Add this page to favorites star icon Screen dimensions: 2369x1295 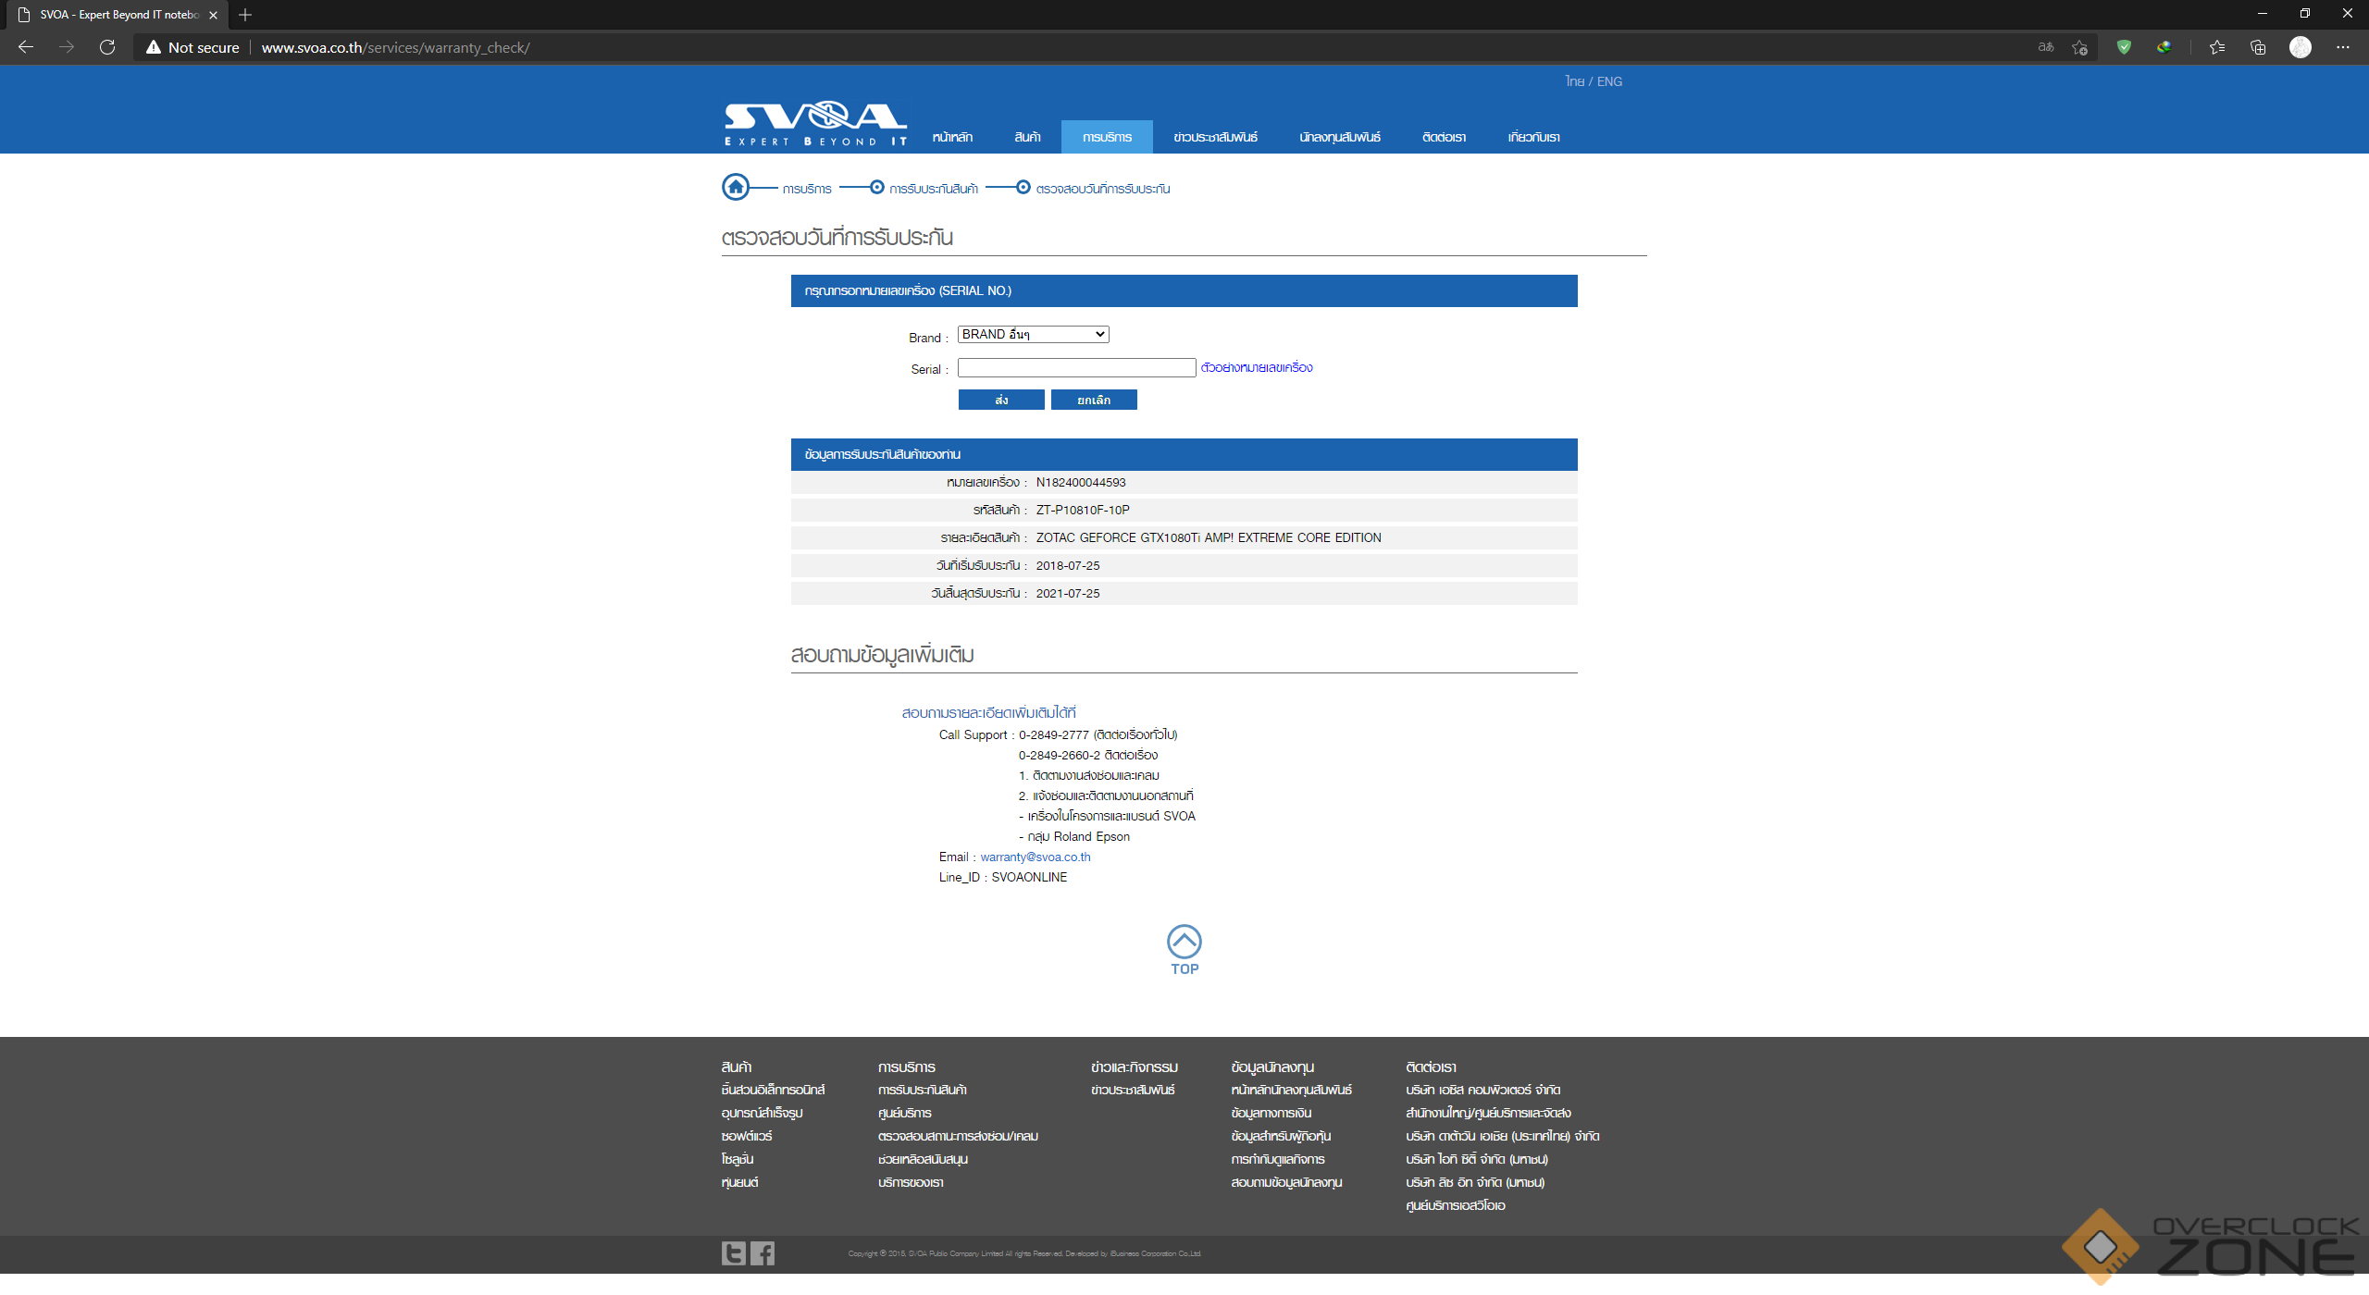point(2080,47)
